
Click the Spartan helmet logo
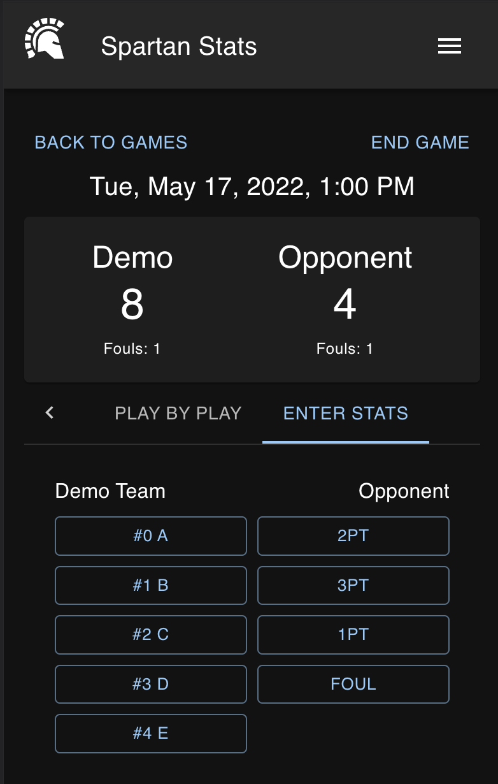pyautogui.click(x=45, y=40)
